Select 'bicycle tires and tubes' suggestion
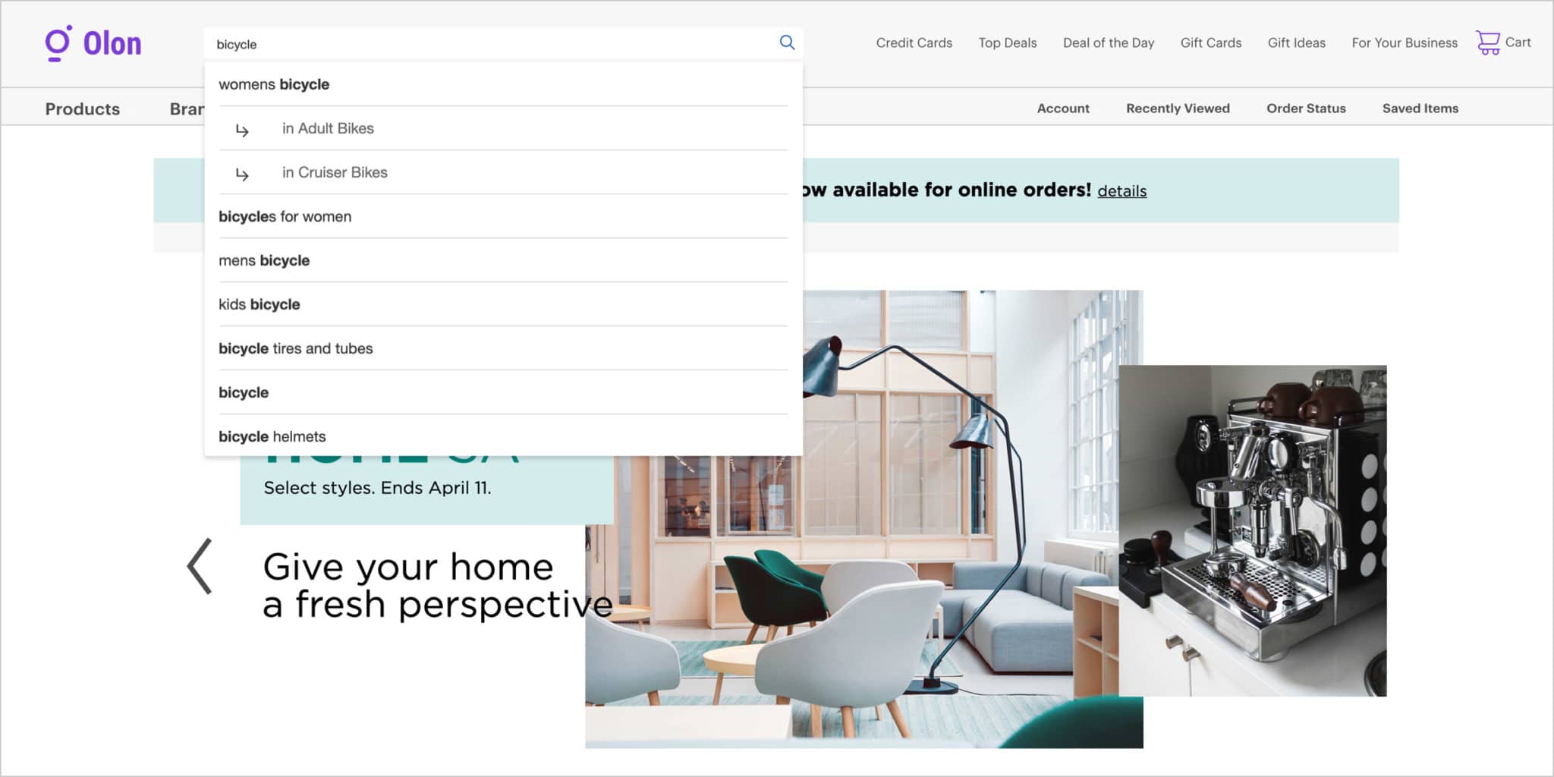This screenshot has height=777, width=1554. tap(503, 348)
